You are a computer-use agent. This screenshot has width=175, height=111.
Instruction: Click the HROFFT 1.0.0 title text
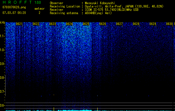pyautogui.click(x=22, y=2)
